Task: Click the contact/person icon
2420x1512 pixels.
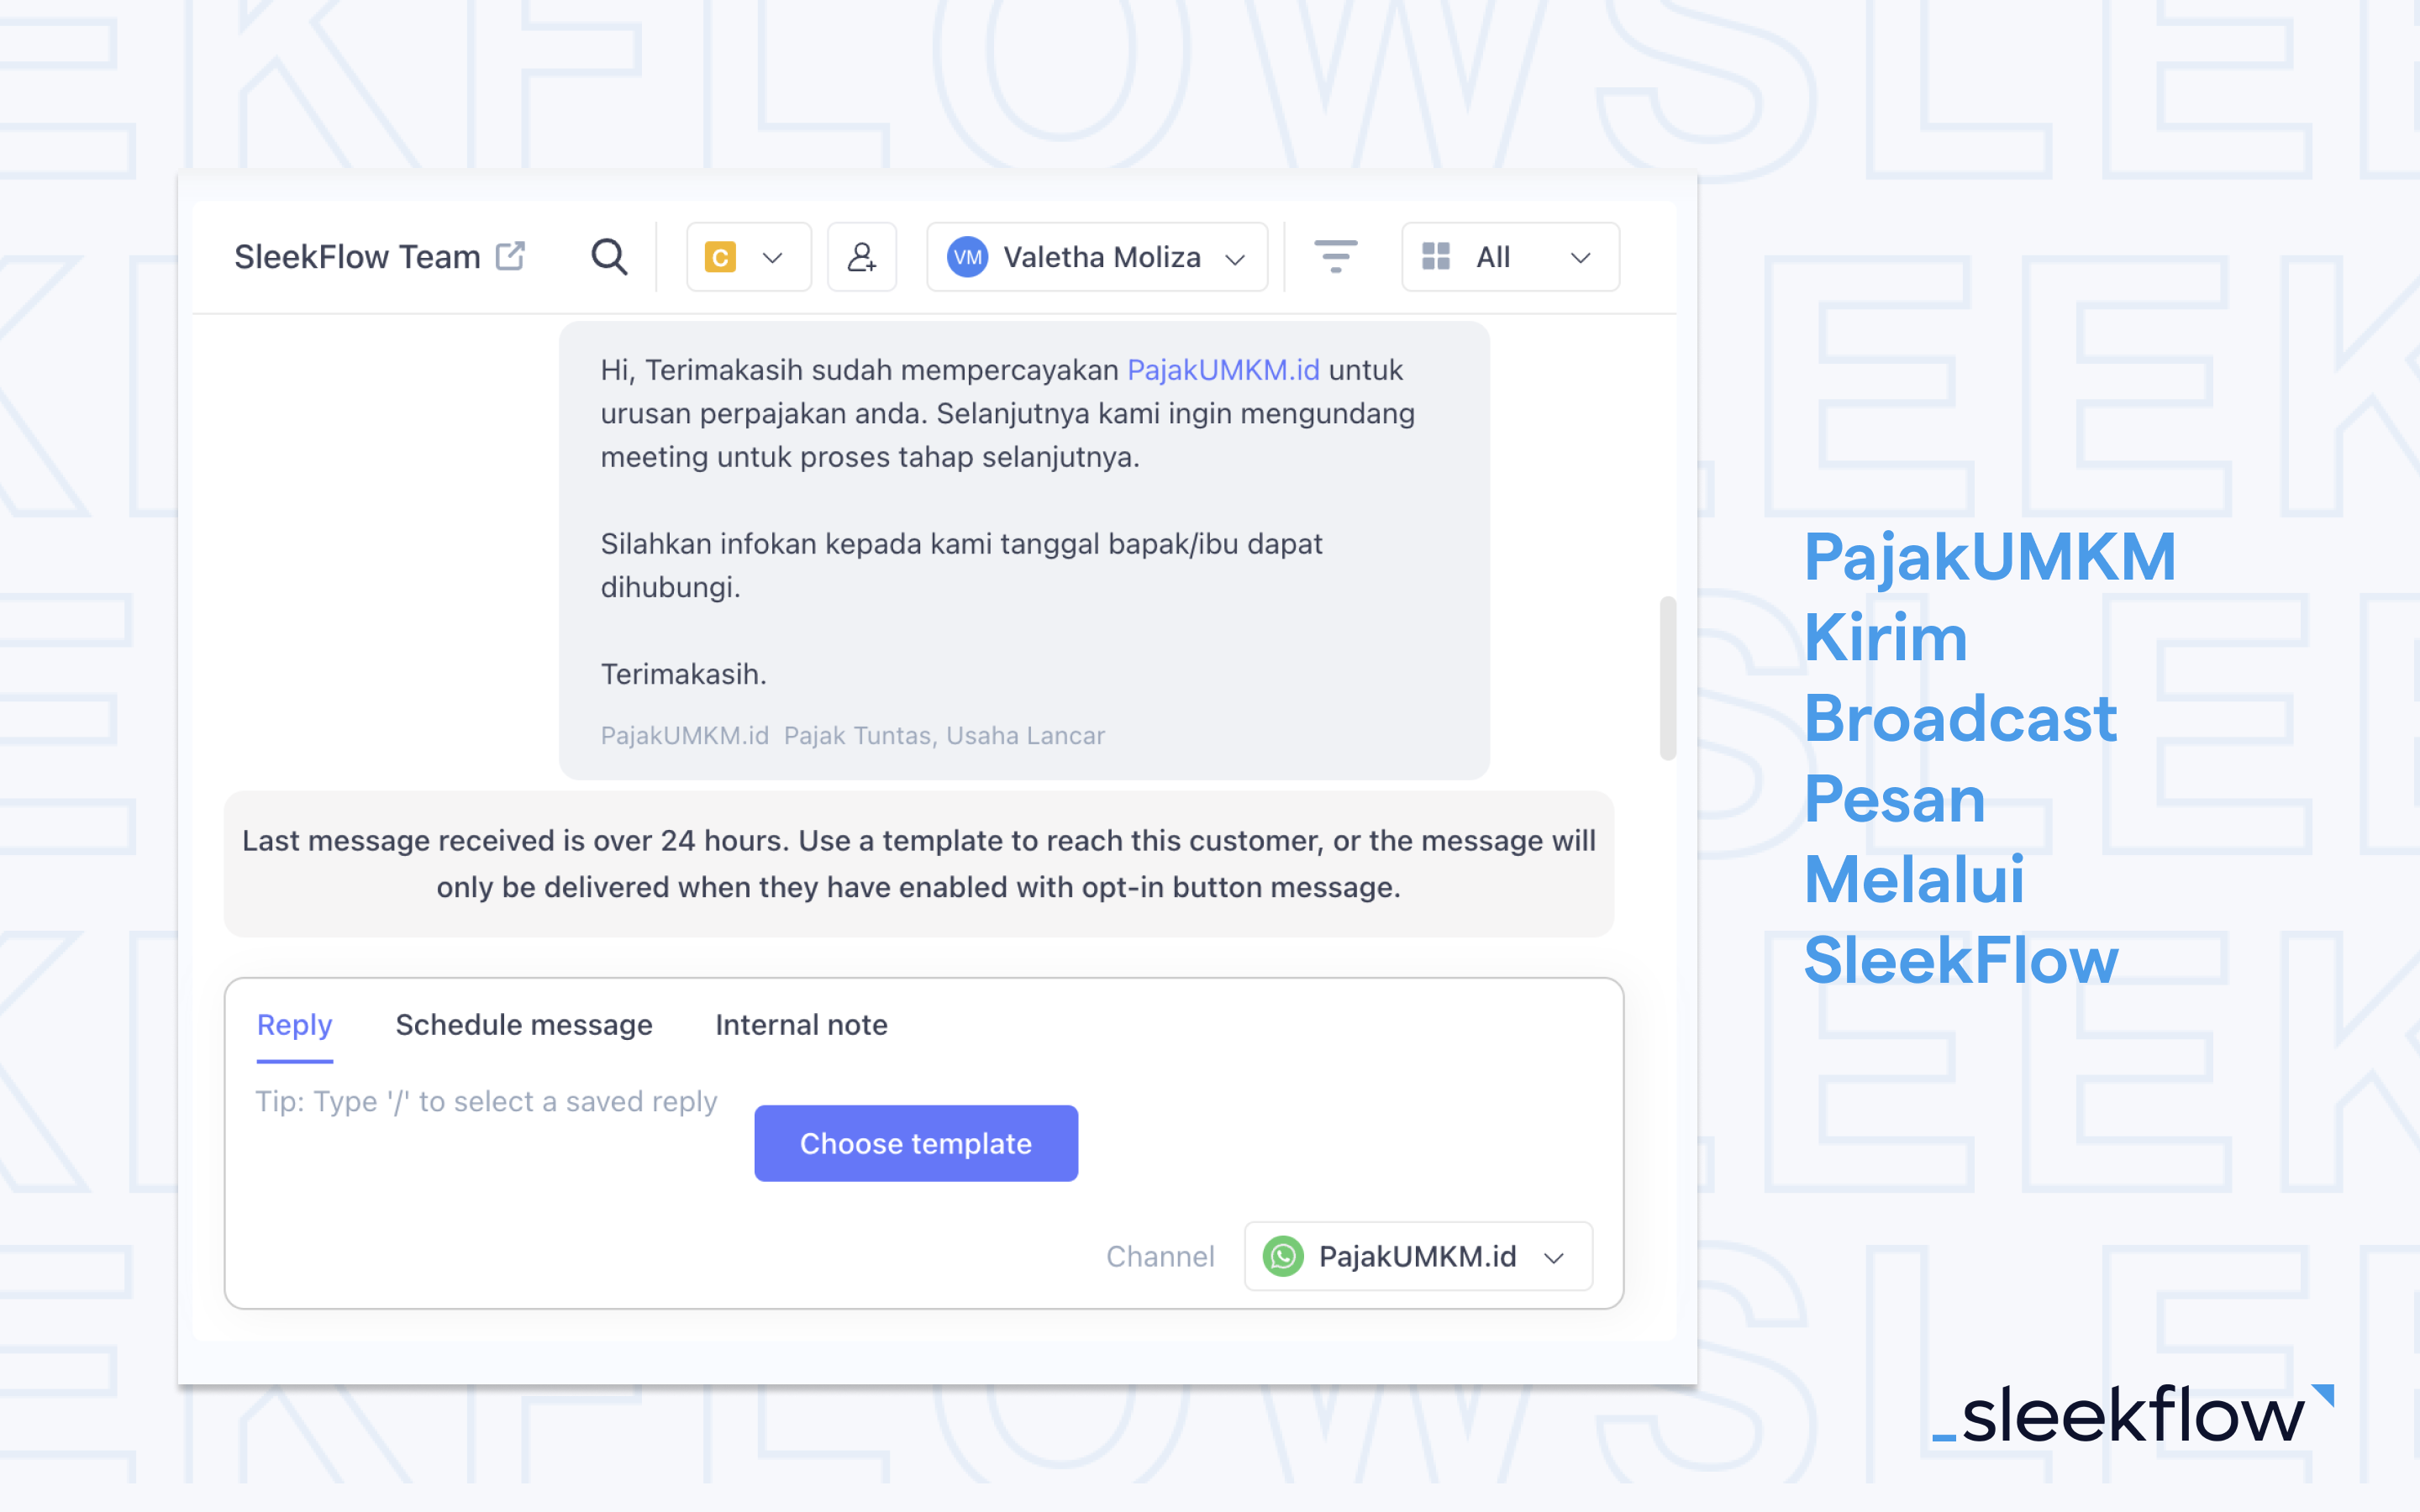Action: coord(857,256)
